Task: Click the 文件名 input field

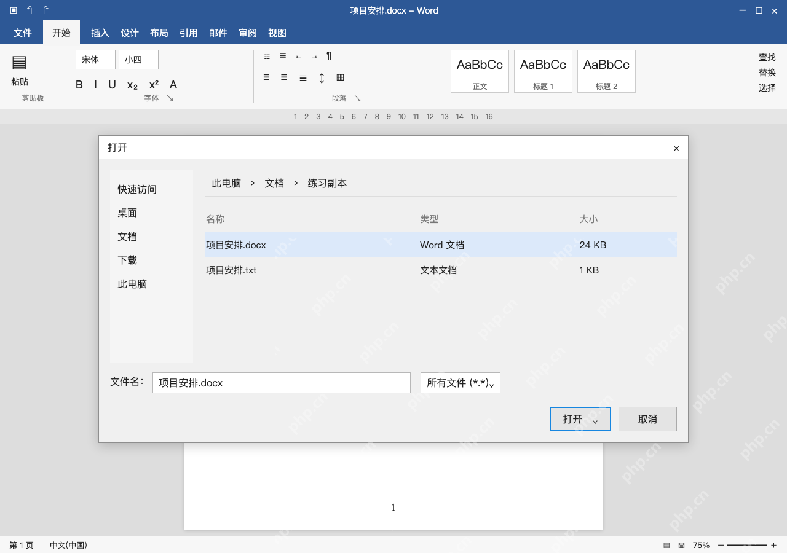Action: click(x=282, y=383)
